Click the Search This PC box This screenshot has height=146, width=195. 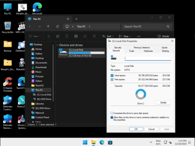[147, 26]
